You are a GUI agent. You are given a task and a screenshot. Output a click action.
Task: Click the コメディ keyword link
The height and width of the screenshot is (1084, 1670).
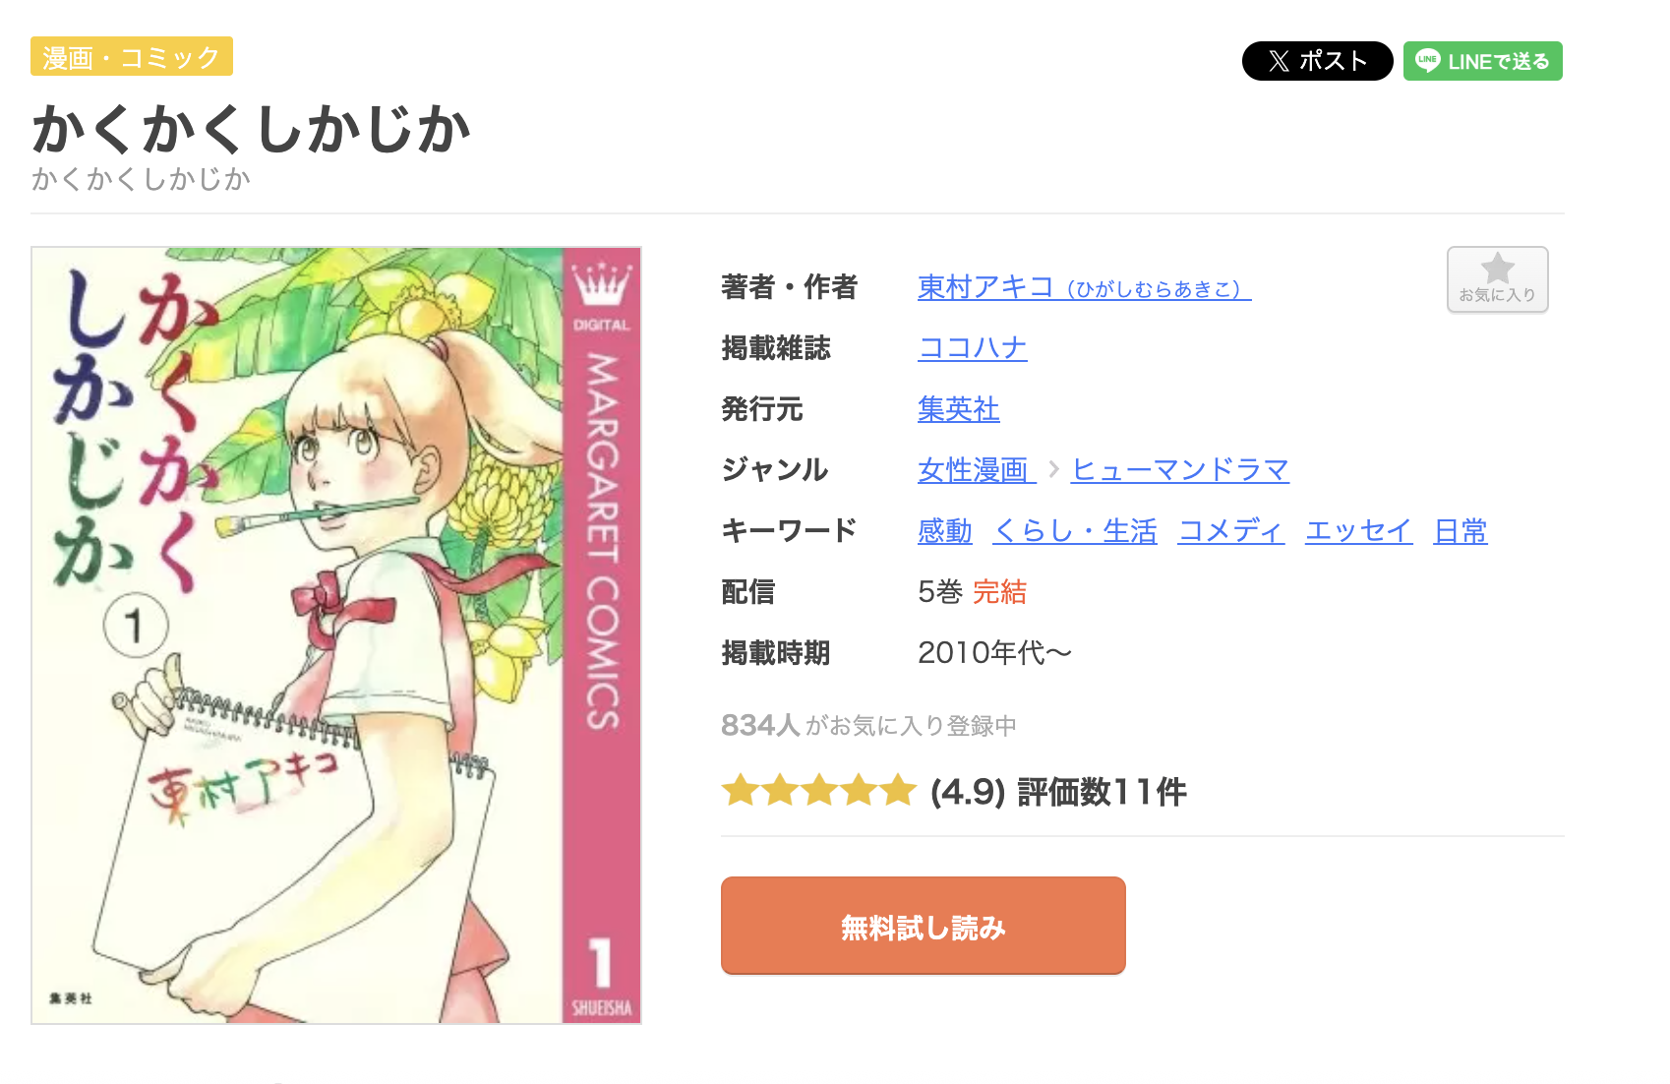[x=1230, y=531]
